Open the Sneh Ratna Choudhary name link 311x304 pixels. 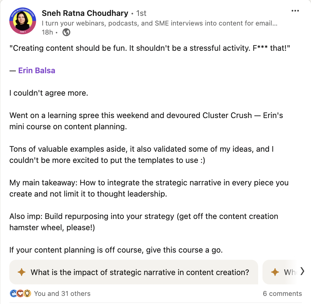85,13
